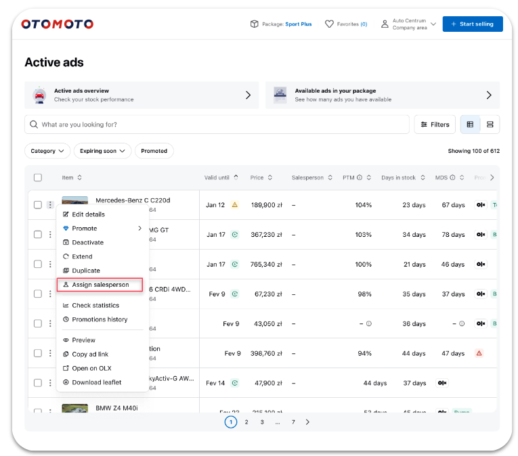Select checkbox in 367,230 zł row
This screenshot has width=518, height=456.
(x=38, y=235)
